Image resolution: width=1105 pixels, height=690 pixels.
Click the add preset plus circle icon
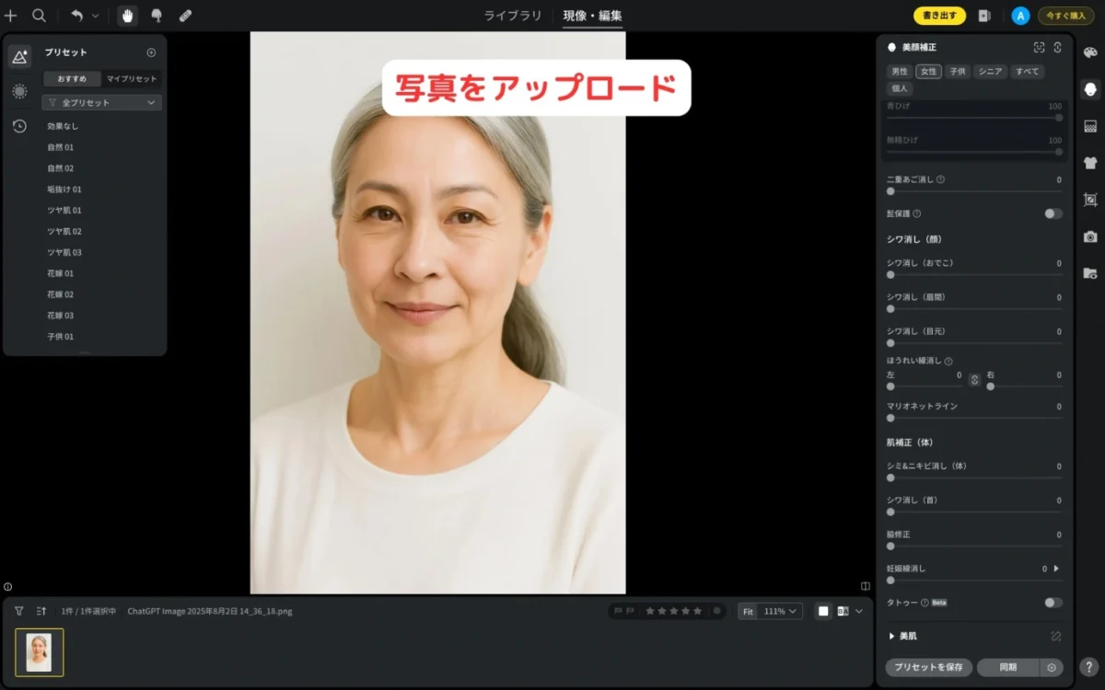coord(152,52)
